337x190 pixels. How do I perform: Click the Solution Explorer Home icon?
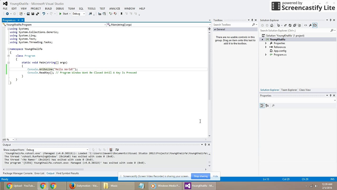click(272, 25)
